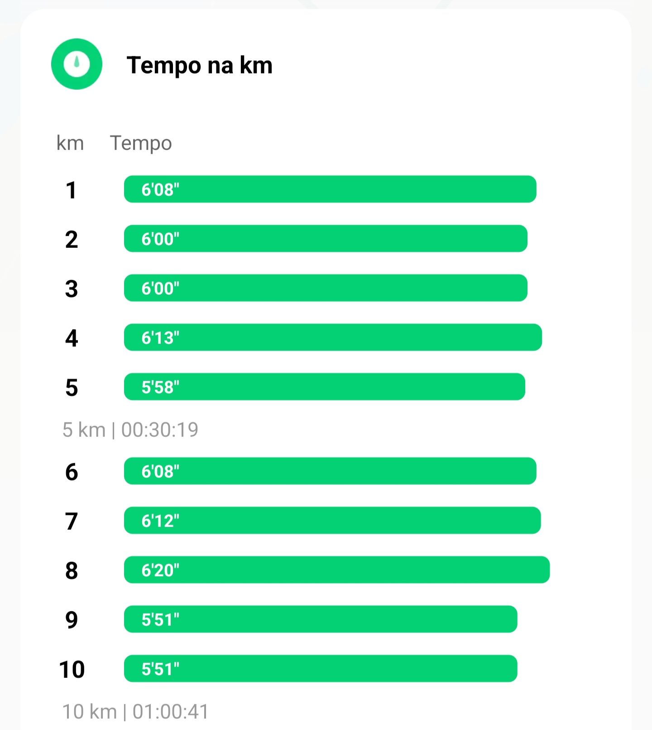652x730 pixels.
Task: Tap the slowest split bar 6'20"
Action: coord(337,570)
